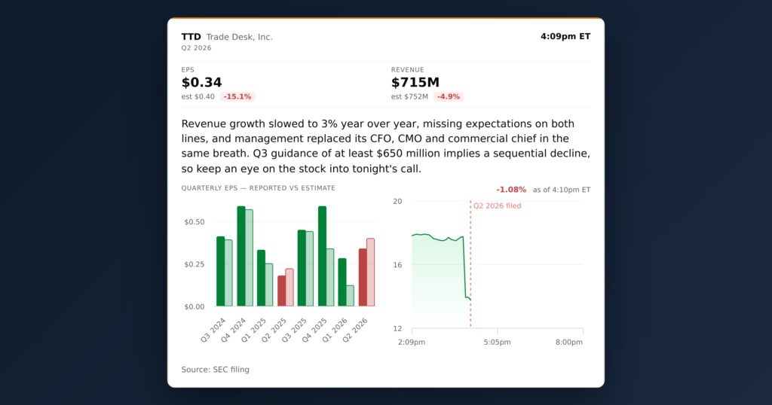The width and height of the screenshot is (772, 405).
Task: Click the EPS heading label
Action: (x=188, y=70)
